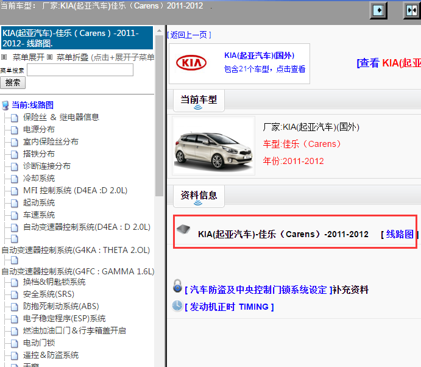421x367 pixels.
Task: Open 换档&钥匙锁系统 tree item
Action: coord(54,282)
